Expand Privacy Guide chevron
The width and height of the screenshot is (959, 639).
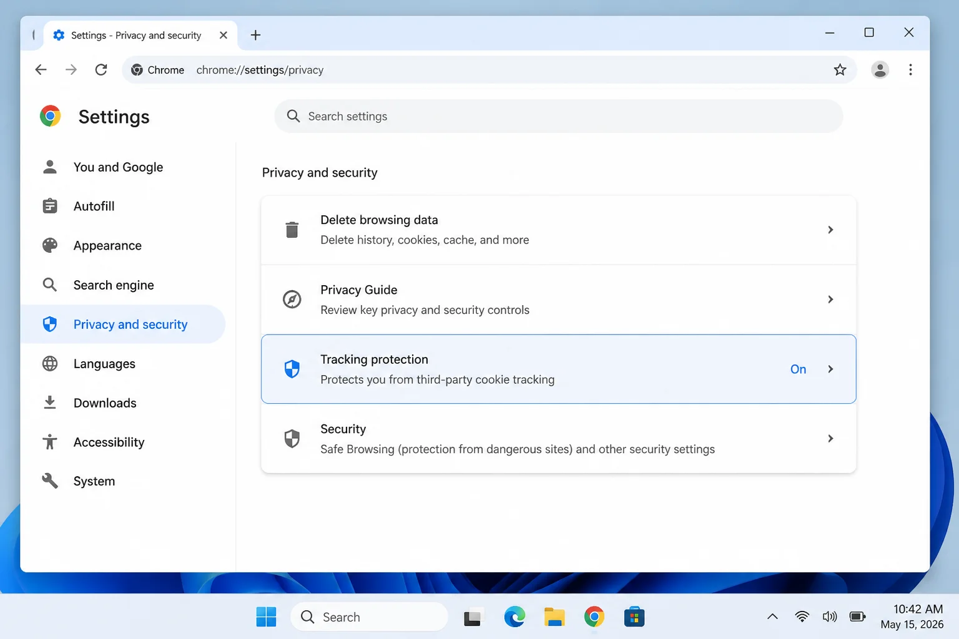point(830,300)
